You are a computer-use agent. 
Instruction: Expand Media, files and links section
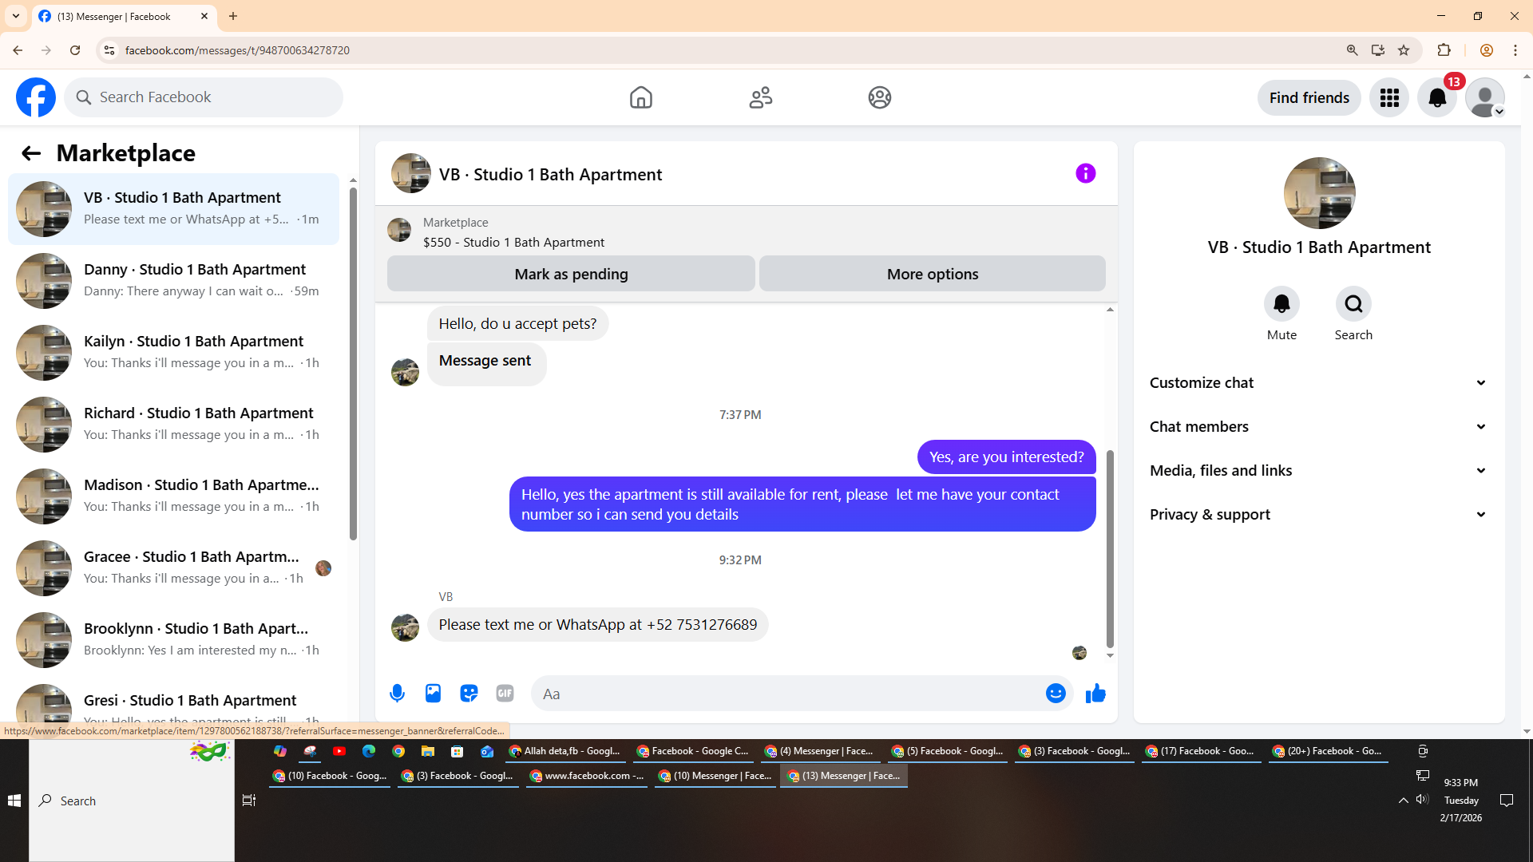(1318, 471)
